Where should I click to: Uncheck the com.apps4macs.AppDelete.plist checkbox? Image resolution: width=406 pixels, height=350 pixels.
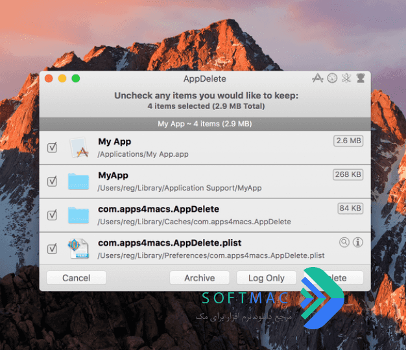click(x=52, y=249)
